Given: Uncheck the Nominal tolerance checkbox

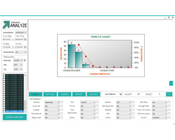Looking at the screenshot, I should click(24, 60).
